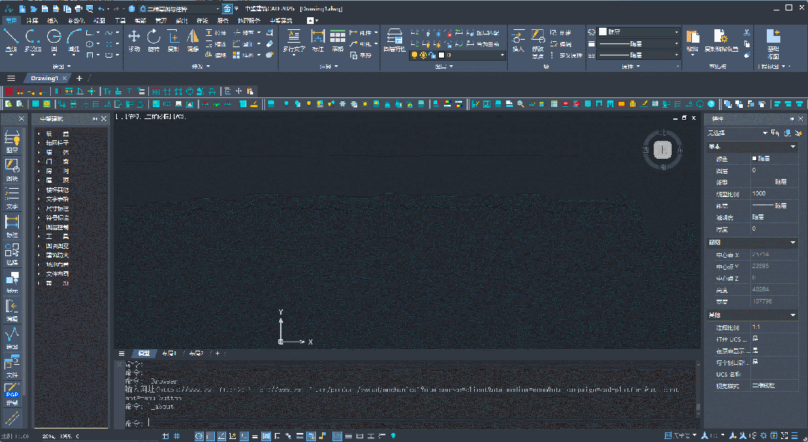Expand the 文字表格 tree node
Viewport: 808px width, 442px height.
tap(39, 199)
